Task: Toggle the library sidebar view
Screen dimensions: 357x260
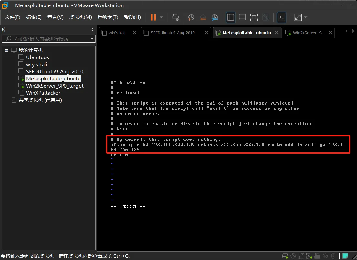Action: click(231, 17)
